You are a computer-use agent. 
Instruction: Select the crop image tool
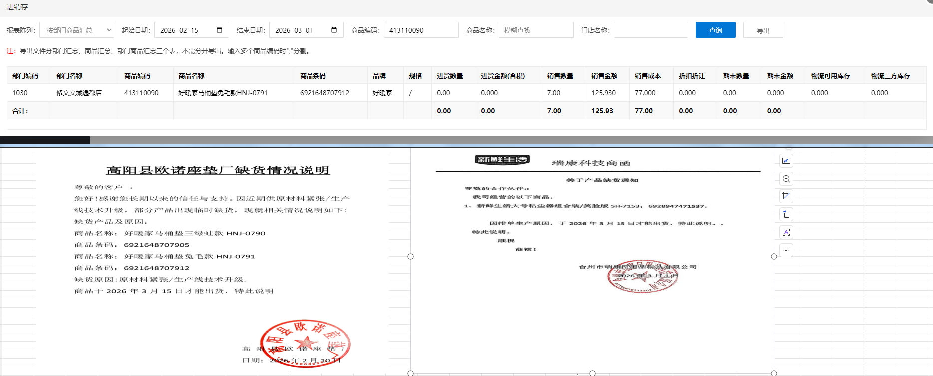pos(786,196)
